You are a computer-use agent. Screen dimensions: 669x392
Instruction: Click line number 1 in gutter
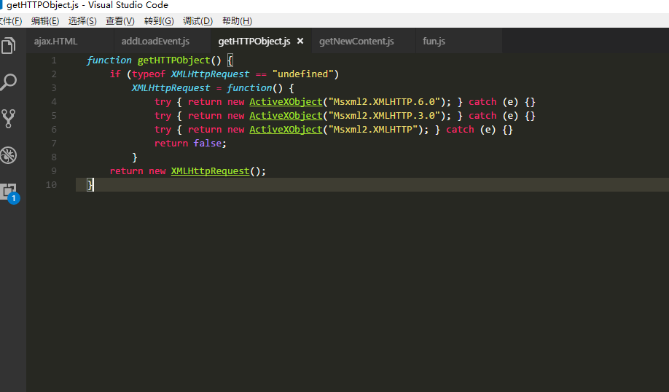(54, 60)
